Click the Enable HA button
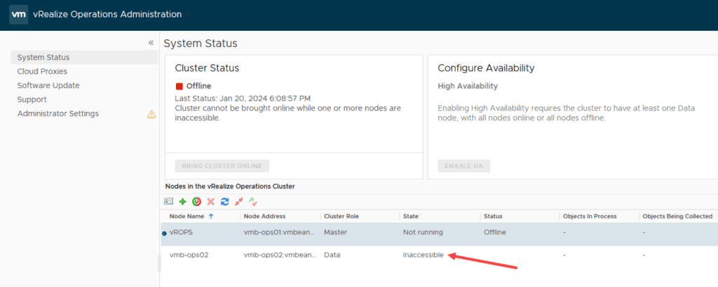Viewport: 718px width, 287px height. (464, 166)
